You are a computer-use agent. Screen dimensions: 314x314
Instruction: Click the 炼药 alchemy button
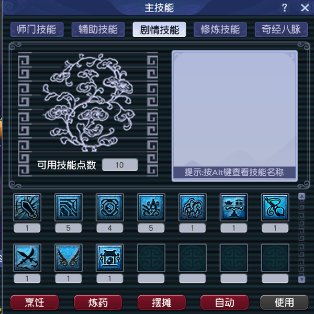(x=98, y=302)
